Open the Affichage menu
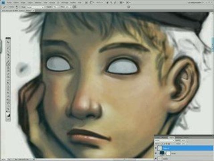 pyautogui.click(x=65, y=3)
